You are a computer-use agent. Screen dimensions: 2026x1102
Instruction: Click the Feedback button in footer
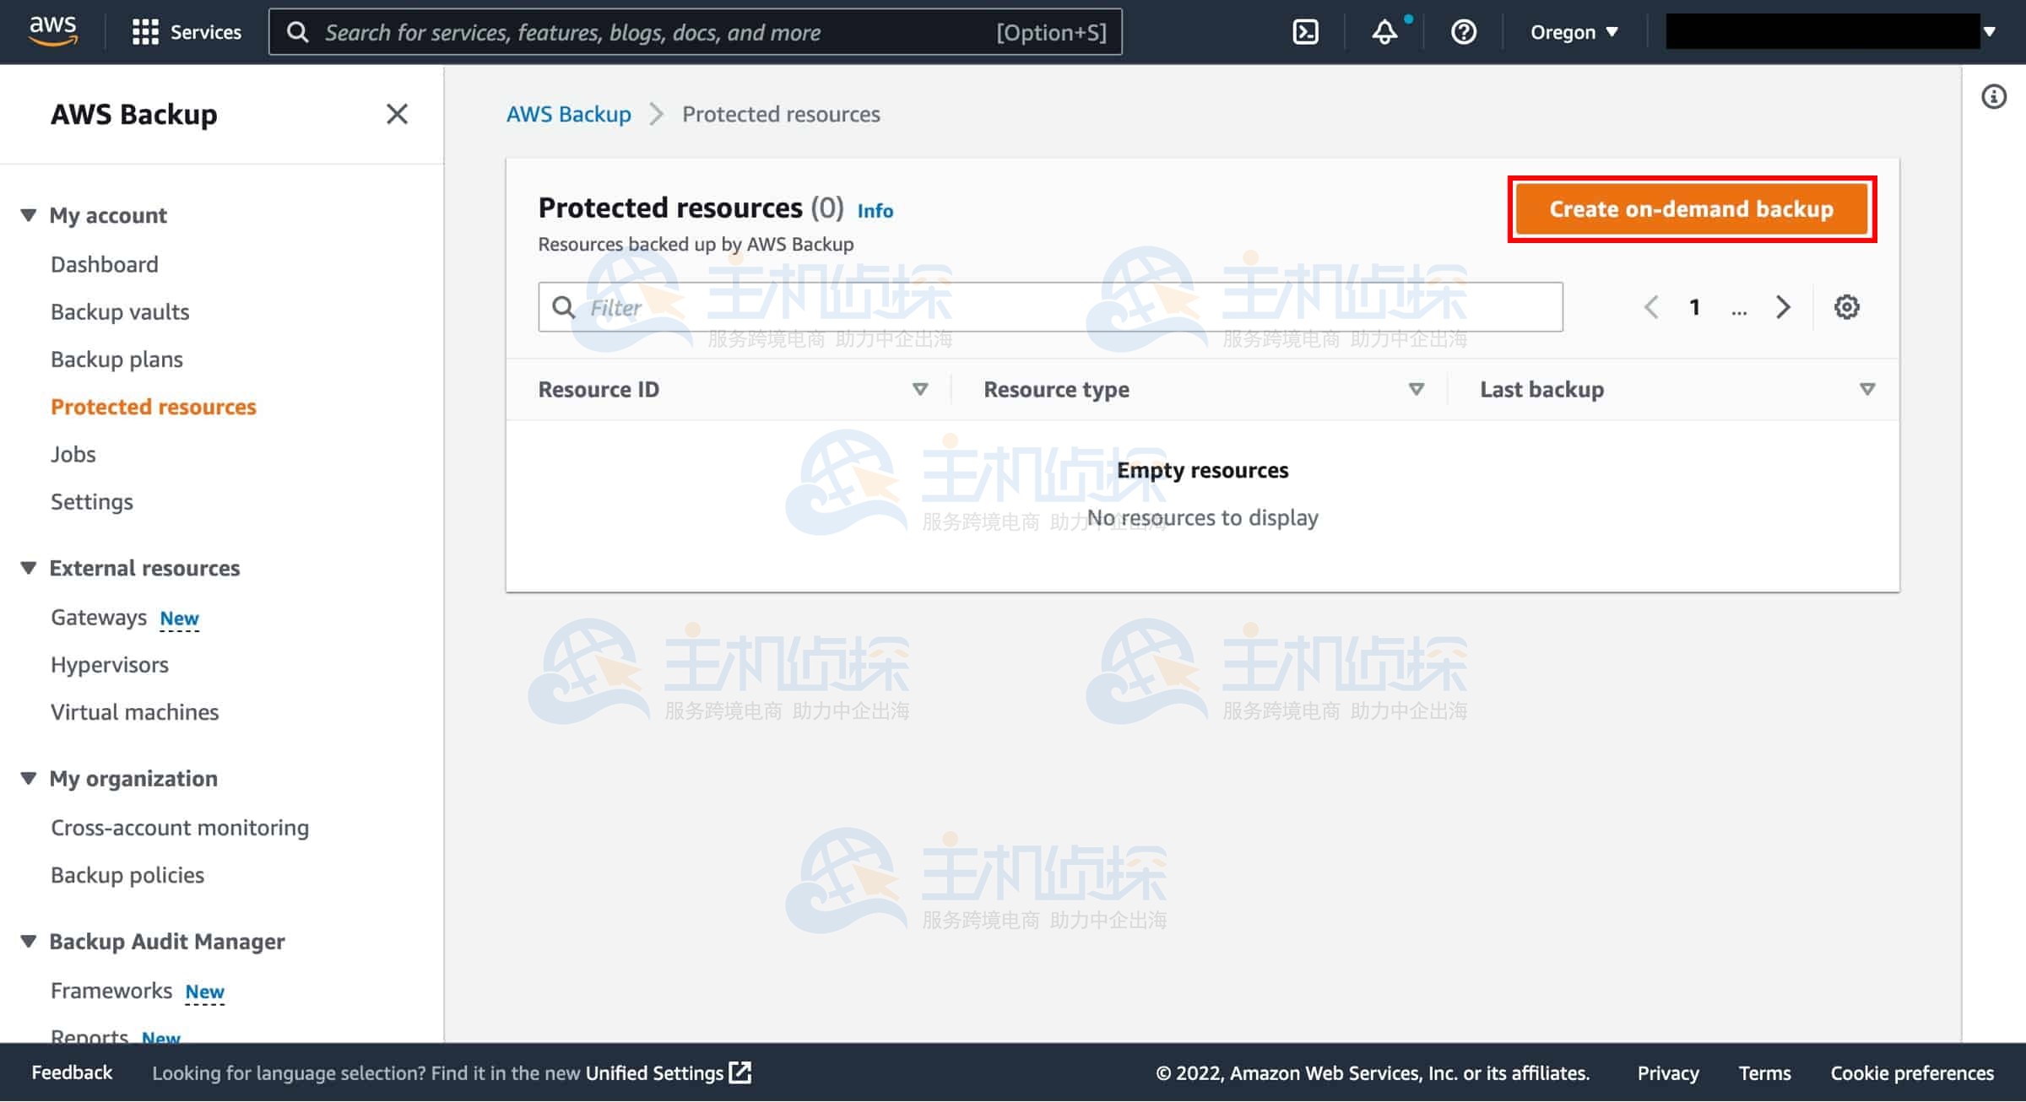pos(72,1072)
